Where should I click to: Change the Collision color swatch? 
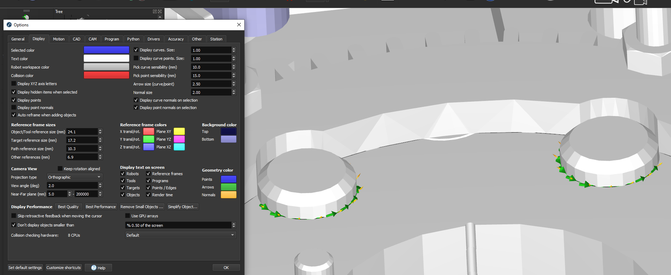107,75
